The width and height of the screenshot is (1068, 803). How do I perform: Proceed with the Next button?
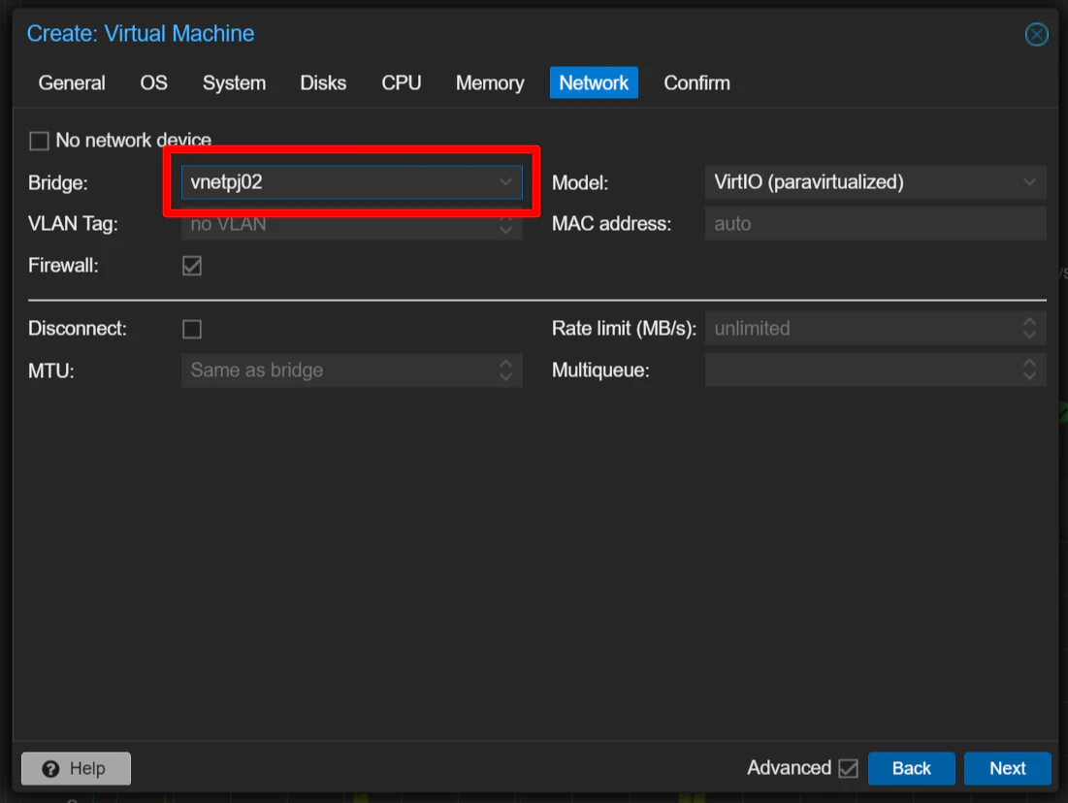click(x=1008, y=768)
